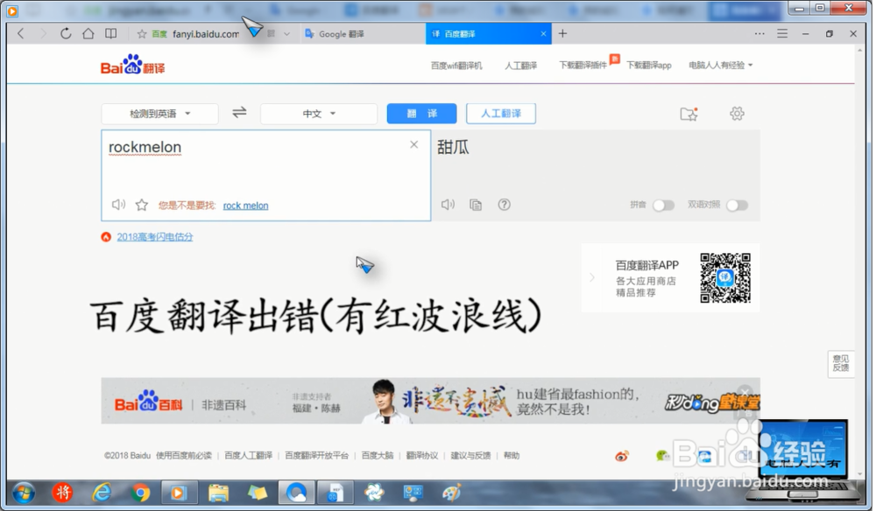Expand the address bar dropdown chevron
Image resolution: width=876 pixels, height=511 pixels.
point(286,34)
